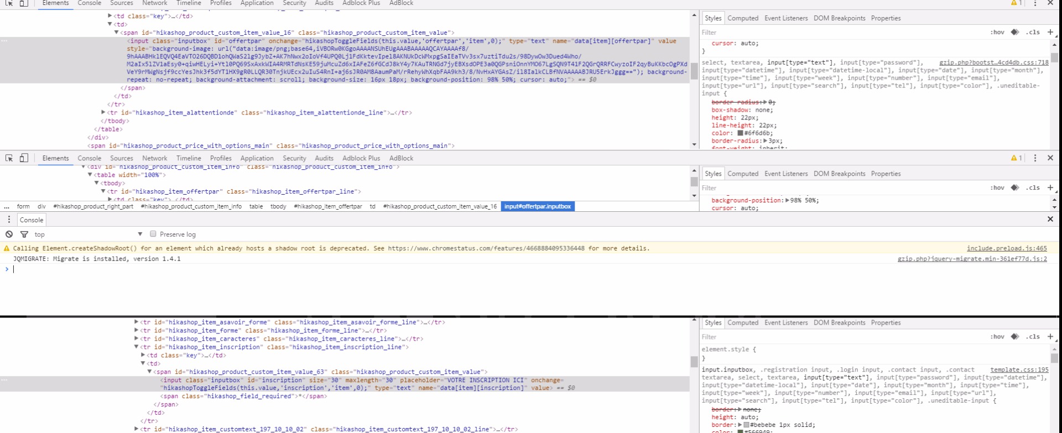The width and height of the screenshot is (1062, 433).
Task: Enable the Preserve log checkbox
Action: pos(153,234)
